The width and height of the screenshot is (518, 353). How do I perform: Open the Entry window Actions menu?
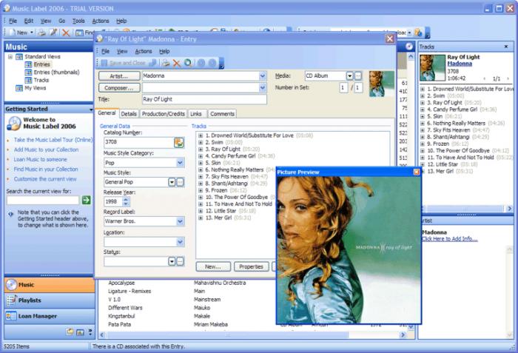(x=144, y=51)
